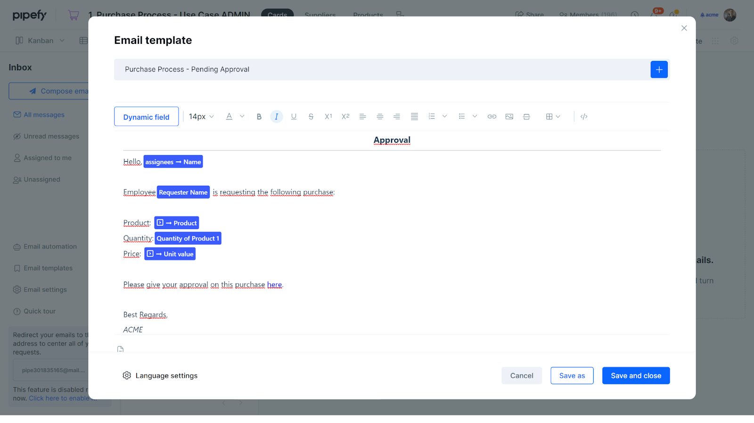Show Unread messages
Screen dimensions: 754x423
[46, 136]
